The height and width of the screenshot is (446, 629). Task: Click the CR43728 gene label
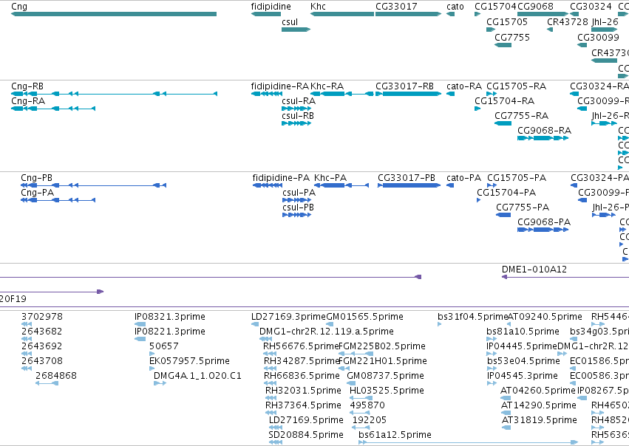pos(568,22)
